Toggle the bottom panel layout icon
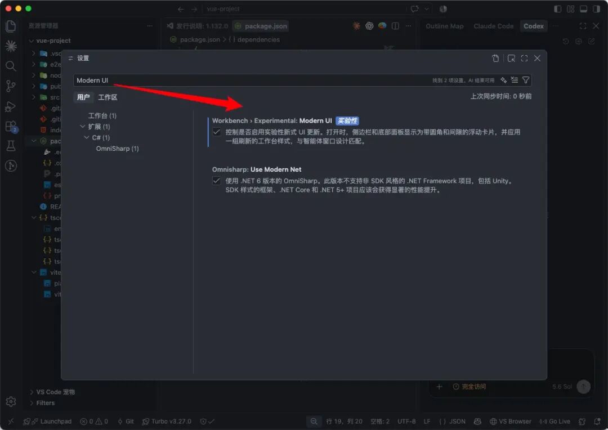The height and width of the screenshot is (430, 608). click(584, 9)
